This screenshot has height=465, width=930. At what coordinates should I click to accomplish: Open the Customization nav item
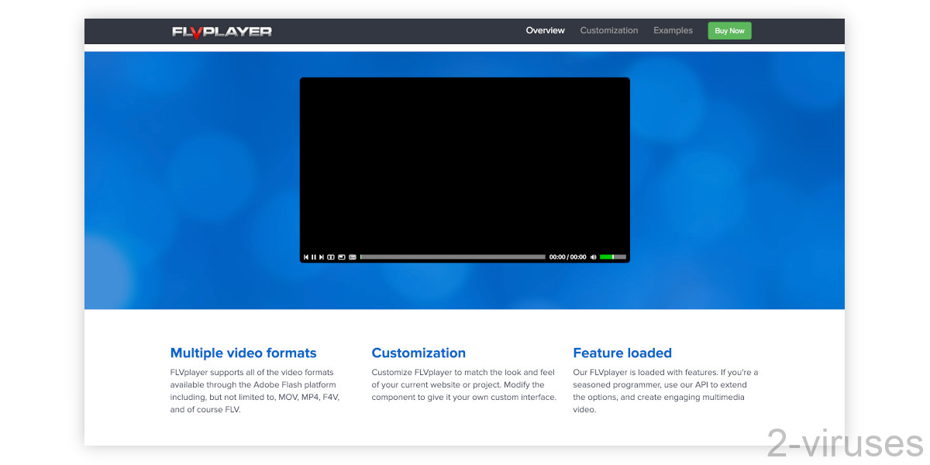(609, 31)
